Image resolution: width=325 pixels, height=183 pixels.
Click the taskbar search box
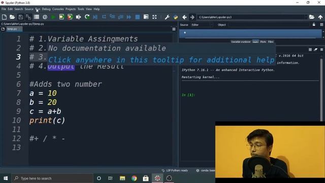(52, 178)
